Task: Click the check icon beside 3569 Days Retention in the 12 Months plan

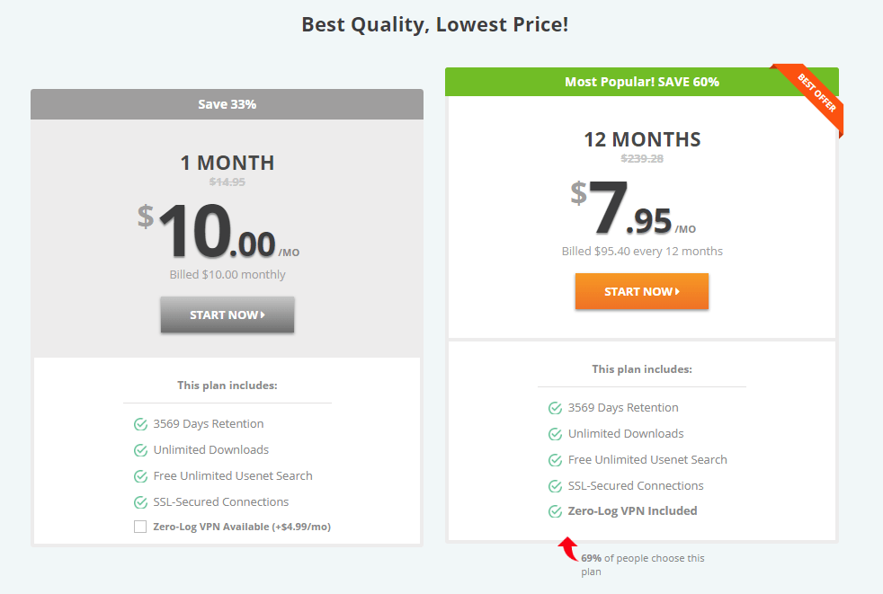Action: 556,408
